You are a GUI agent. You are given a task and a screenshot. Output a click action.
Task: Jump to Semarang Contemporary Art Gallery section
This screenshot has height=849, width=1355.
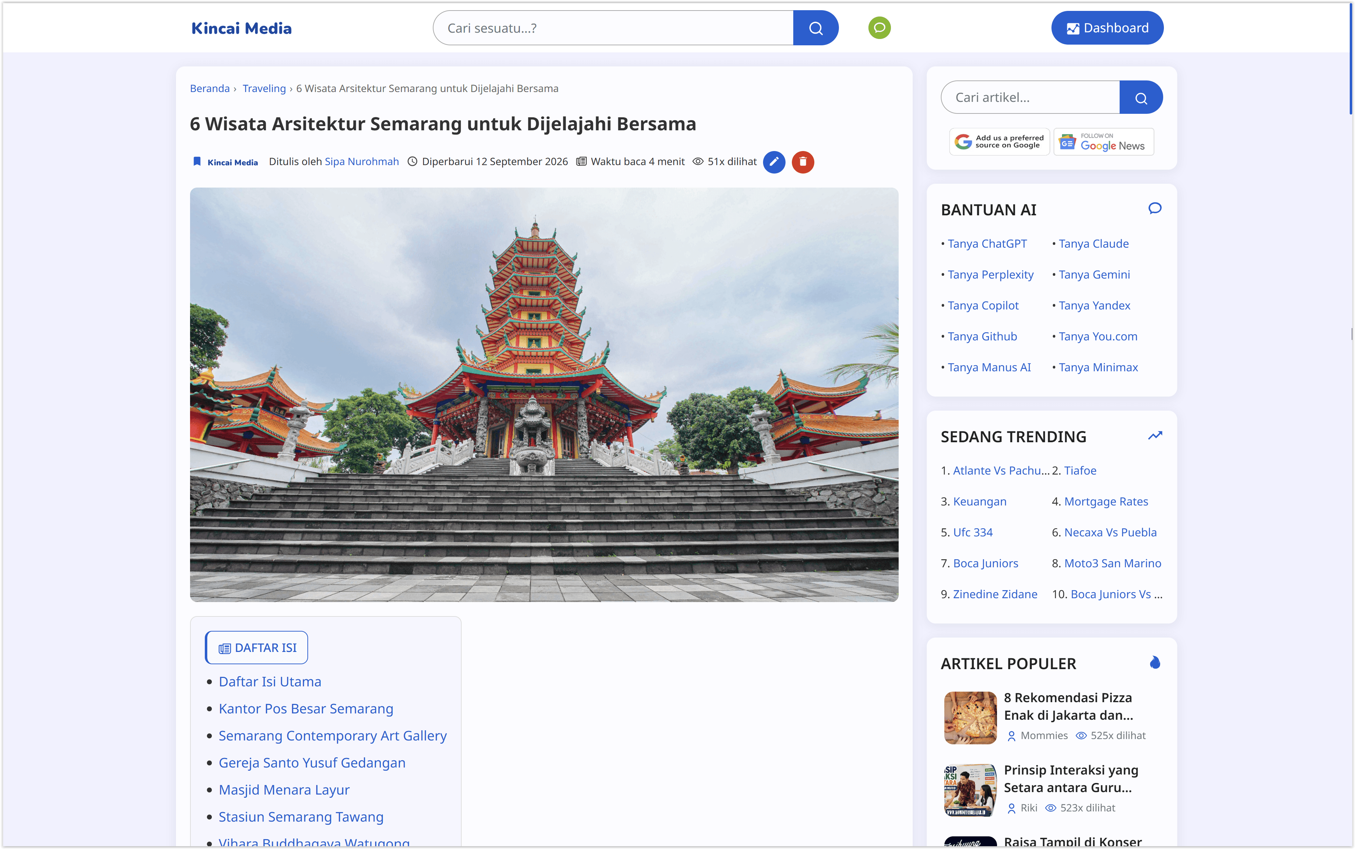coord(333,736)
